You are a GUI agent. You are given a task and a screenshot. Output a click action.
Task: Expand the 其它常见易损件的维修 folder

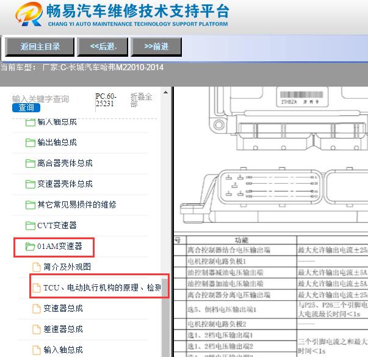click(77, 204)
